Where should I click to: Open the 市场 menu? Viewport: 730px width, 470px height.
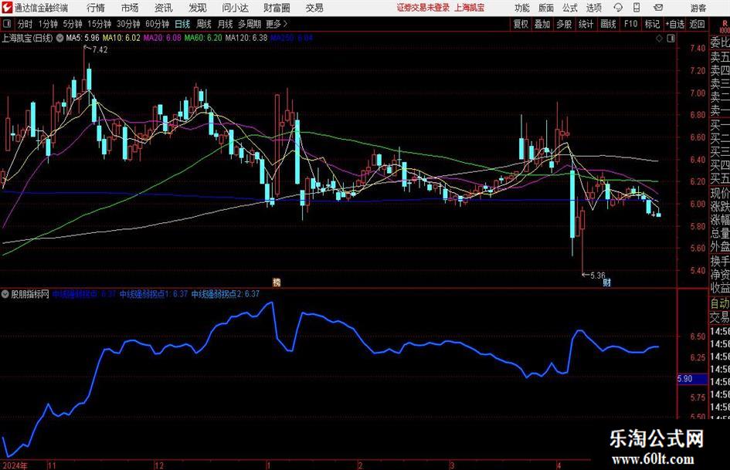pyautogui.click(x=130, y=8)
